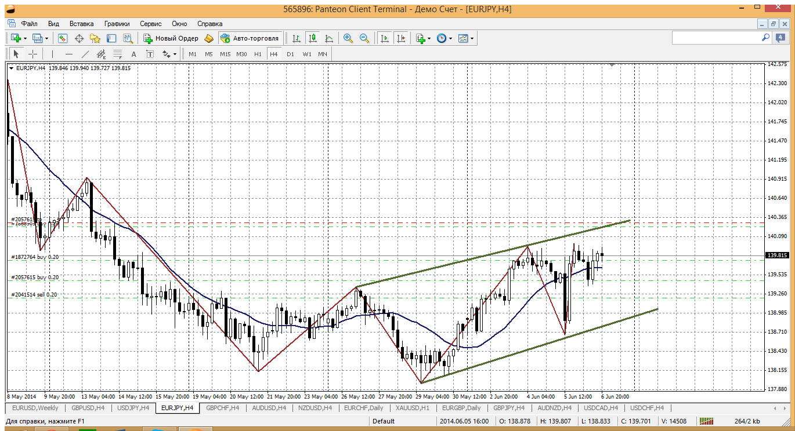Switch to the GBPUSD,H4 chart tab

(x=88, y=408)
